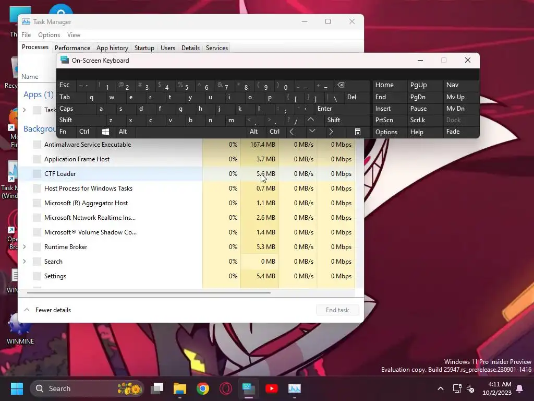Switch to Task Manager taskbar icon
This screenshot has width=534, height=401.
point(294,388)
